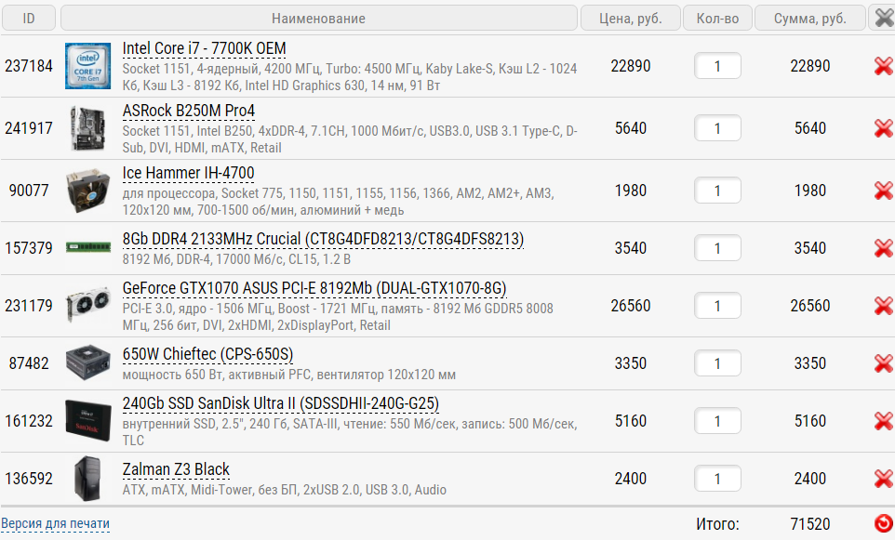Open the Crucial RAM stick thumbnail
Image resolution: width=895 pixels, height=540 pixels.
[x=87, y=247]
